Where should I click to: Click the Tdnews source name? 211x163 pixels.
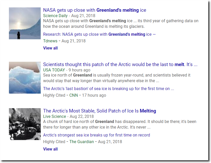(50, 41)
